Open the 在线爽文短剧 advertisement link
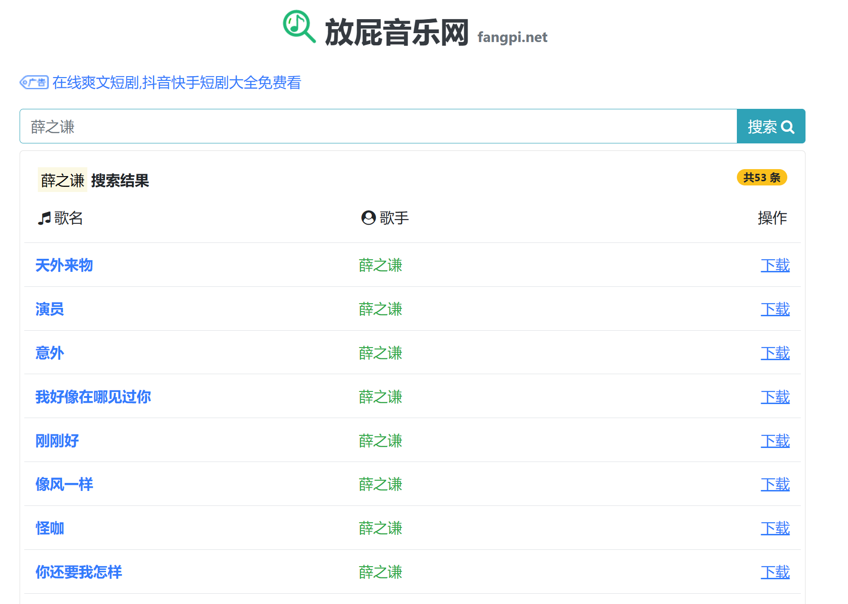 coord(177,83)
